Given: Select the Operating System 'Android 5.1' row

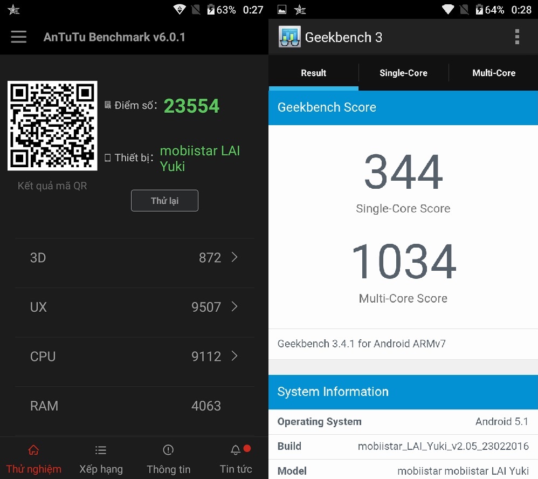Looking at the screenshot, I should pyautogui.click(x=403, y=422).
